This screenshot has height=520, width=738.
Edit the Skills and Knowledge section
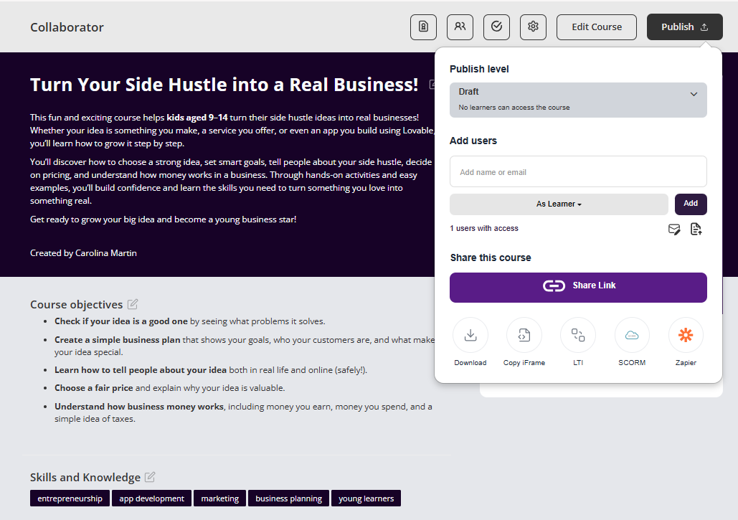coord(150,477)
